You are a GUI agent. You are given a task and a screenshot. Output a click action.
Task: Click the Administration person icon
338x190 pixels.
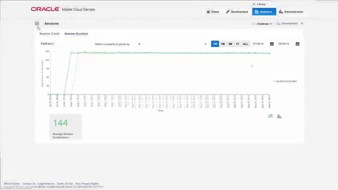point(280,12)
